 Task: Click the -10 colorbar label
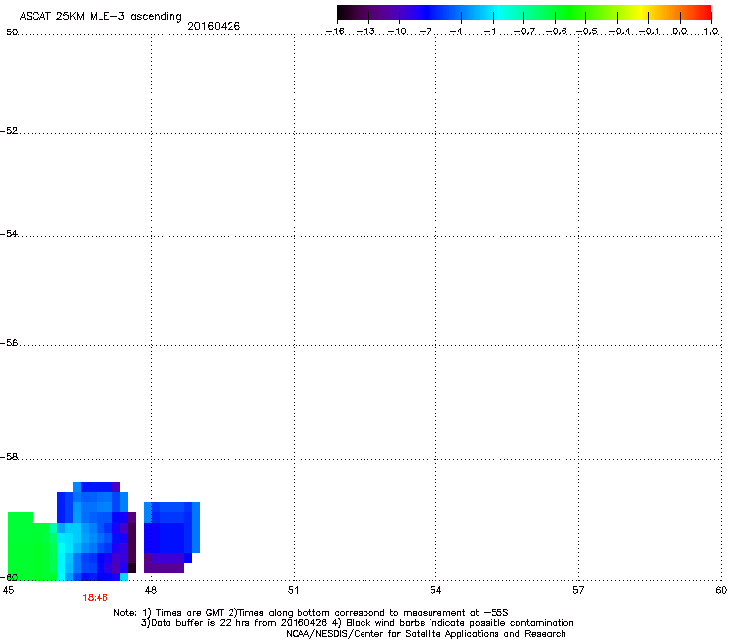397,32
